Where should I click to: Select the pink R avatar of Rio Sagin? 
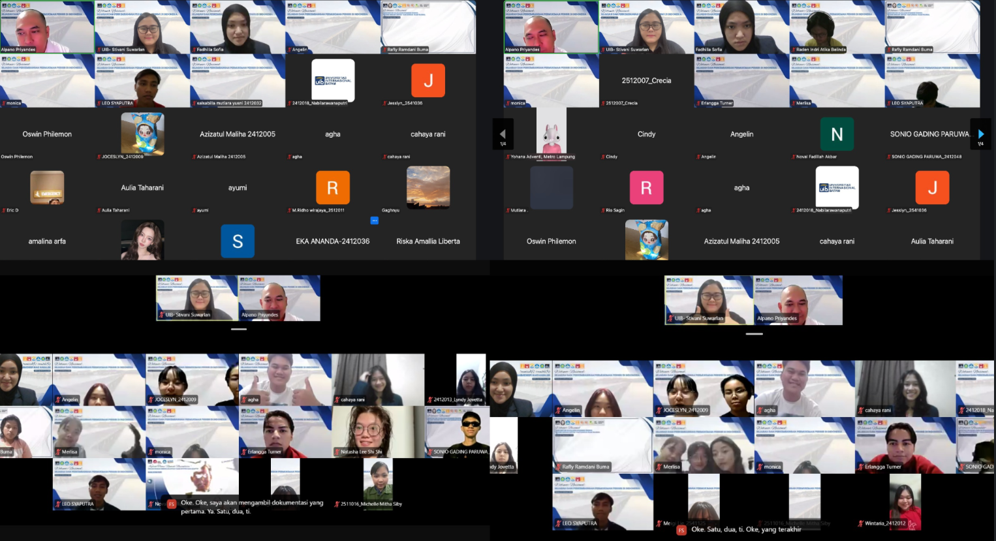click(x=646, y=188)
